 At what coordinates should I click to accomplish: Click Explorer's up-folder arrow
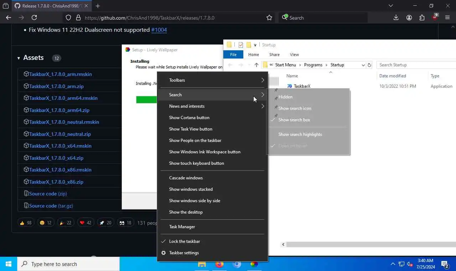pos(256,65)
